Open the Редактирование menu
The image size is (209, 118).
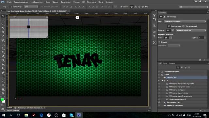(21, 2)
